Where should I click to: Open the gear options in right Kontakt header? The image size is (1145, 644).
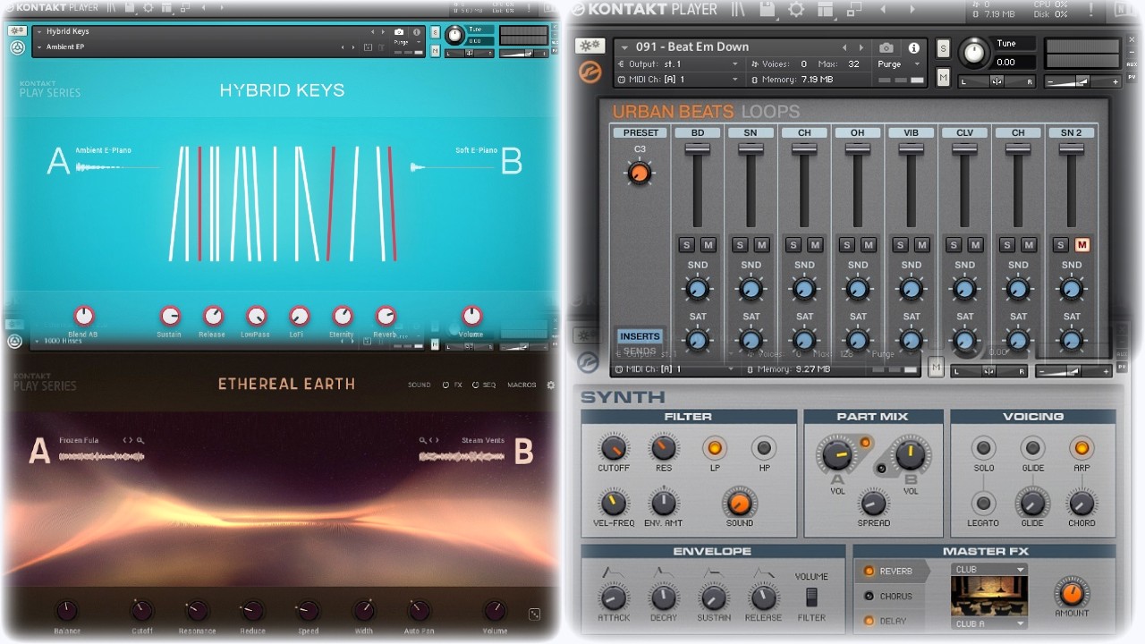click(x=796, y=10)
